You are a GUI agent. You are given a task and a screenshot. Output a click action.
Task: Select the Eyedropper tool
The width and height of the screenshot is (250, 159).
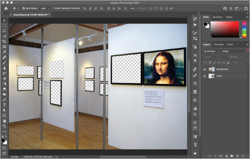click(4, 52)
